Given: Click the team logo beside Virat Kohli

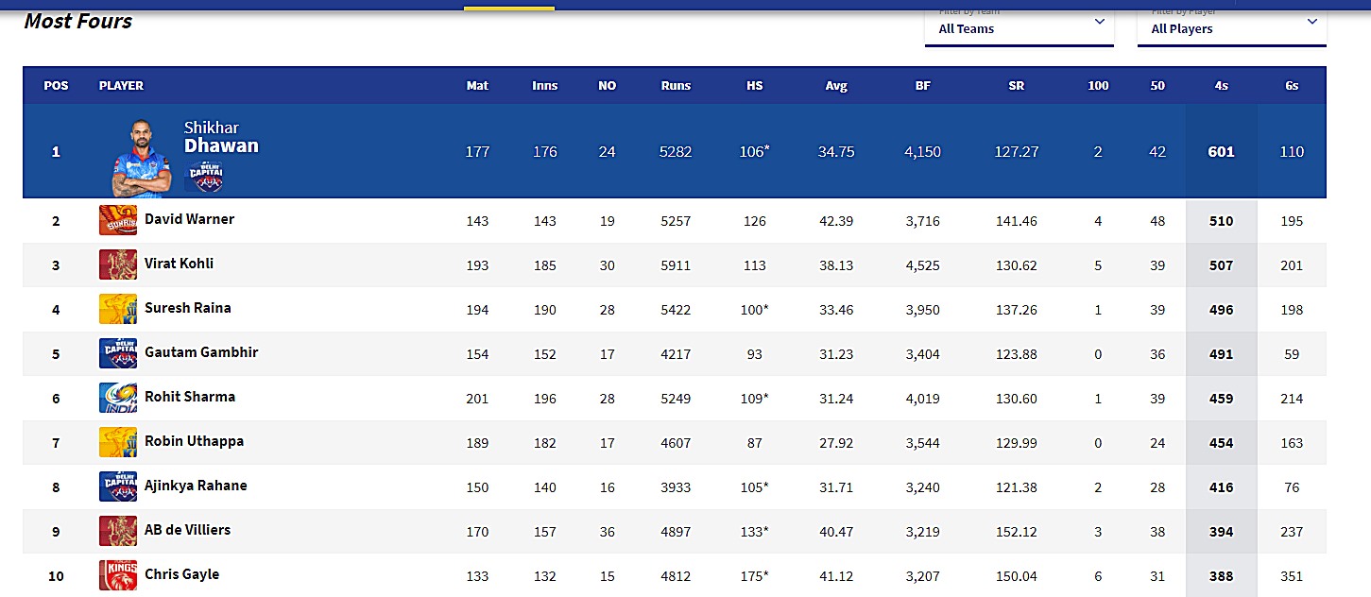Looking at the screenshot, I should [118, 265].
